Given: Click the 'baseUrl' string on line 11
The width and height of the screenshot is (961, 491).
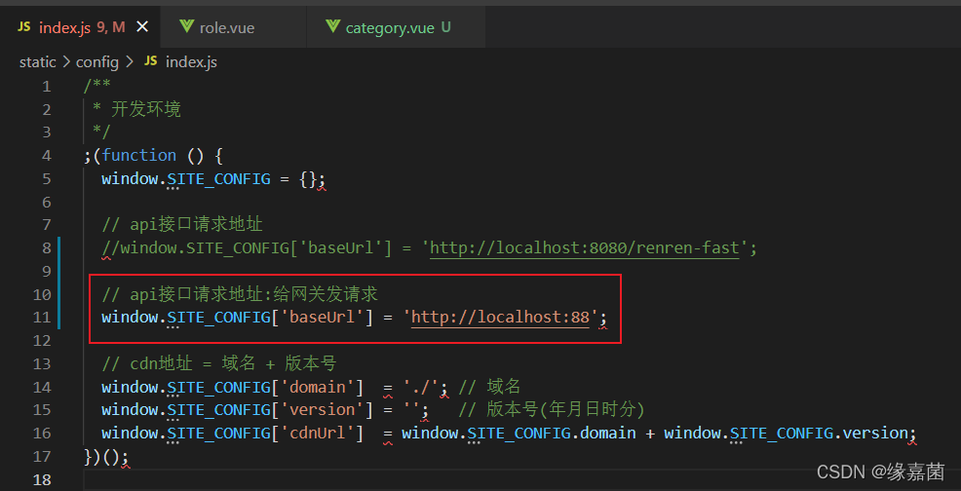Looking at the screenshot, I should coord(322,317).
